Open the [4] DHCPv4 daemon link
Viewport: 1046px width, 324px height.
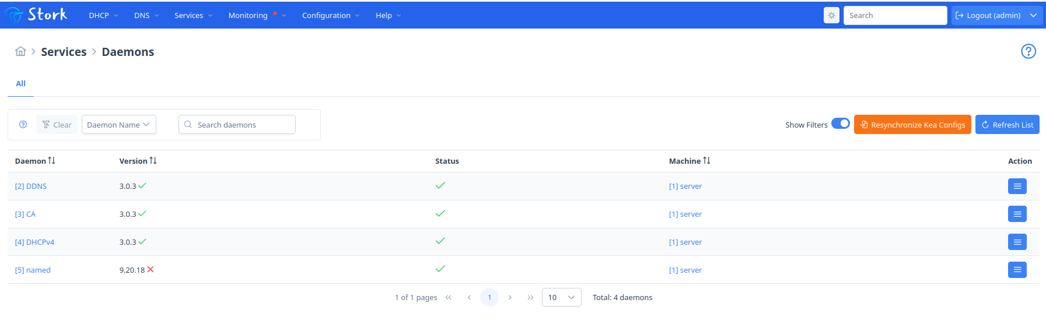[34, 242]
